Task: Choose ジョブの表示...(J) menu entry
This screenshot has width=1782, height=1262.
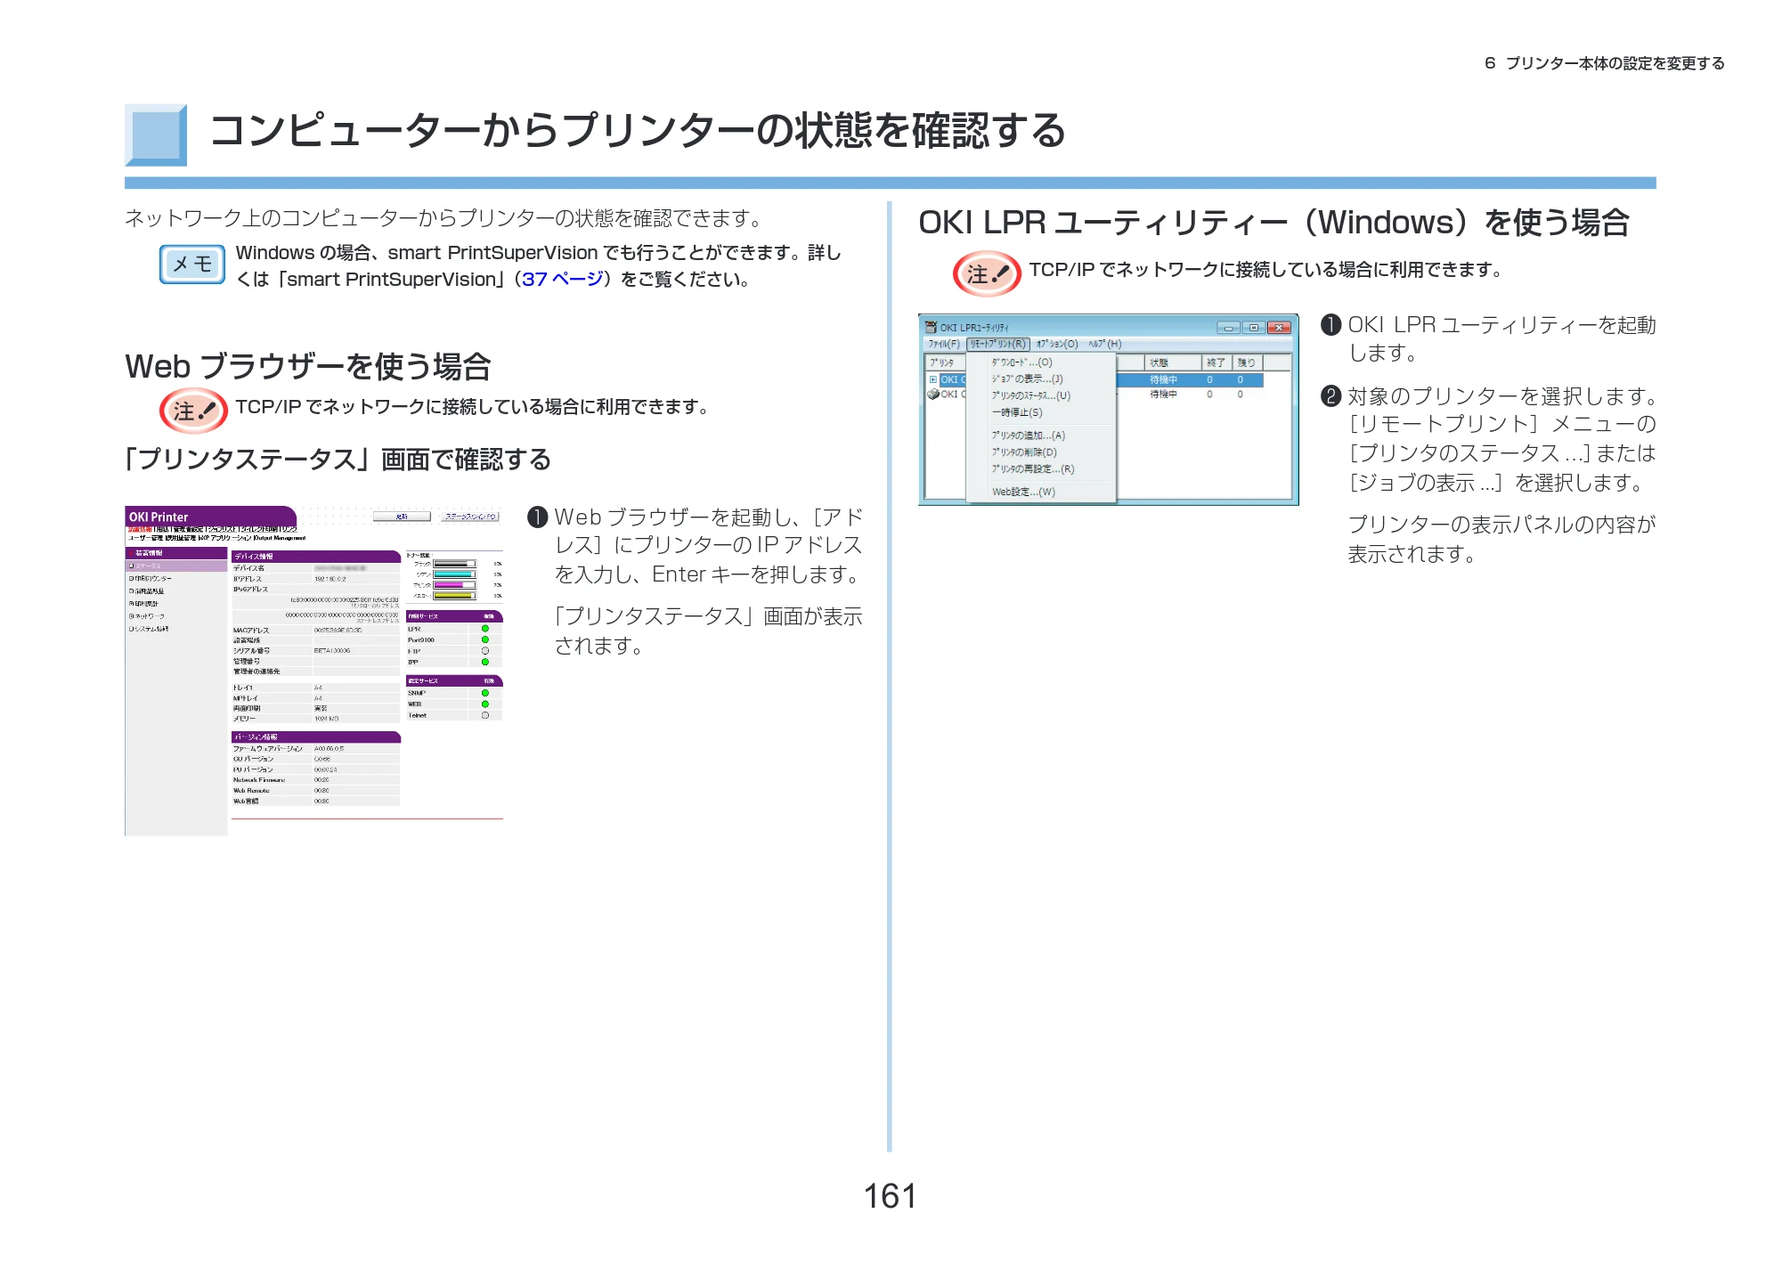Action: 1028,379
